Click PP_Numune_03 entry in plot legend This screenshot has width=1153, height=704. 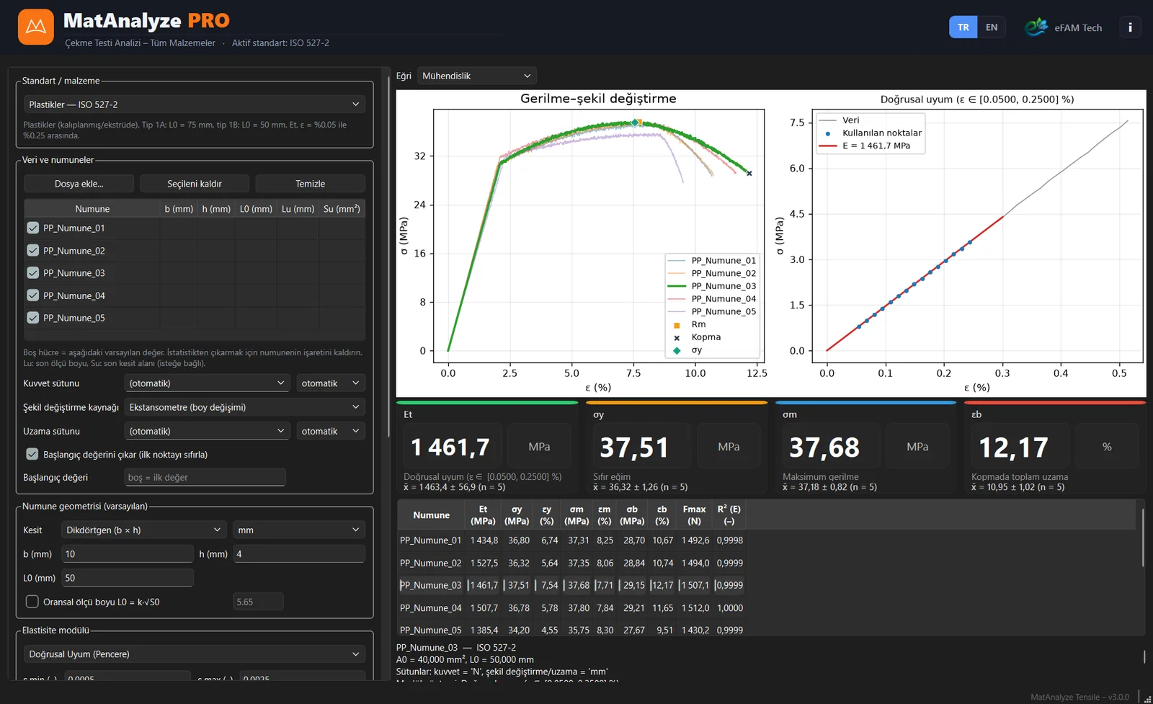point(713,286)
